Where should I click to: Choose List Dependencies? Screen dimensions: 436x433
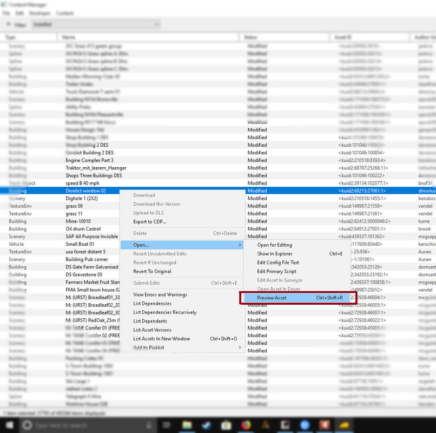click(182, 303)
